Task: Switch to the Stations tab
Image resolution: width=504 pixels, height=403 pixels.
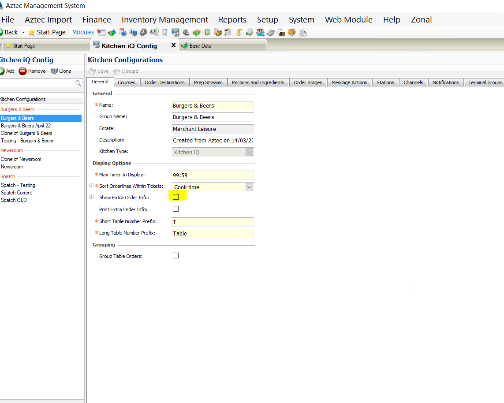Action: coord(385,82)
